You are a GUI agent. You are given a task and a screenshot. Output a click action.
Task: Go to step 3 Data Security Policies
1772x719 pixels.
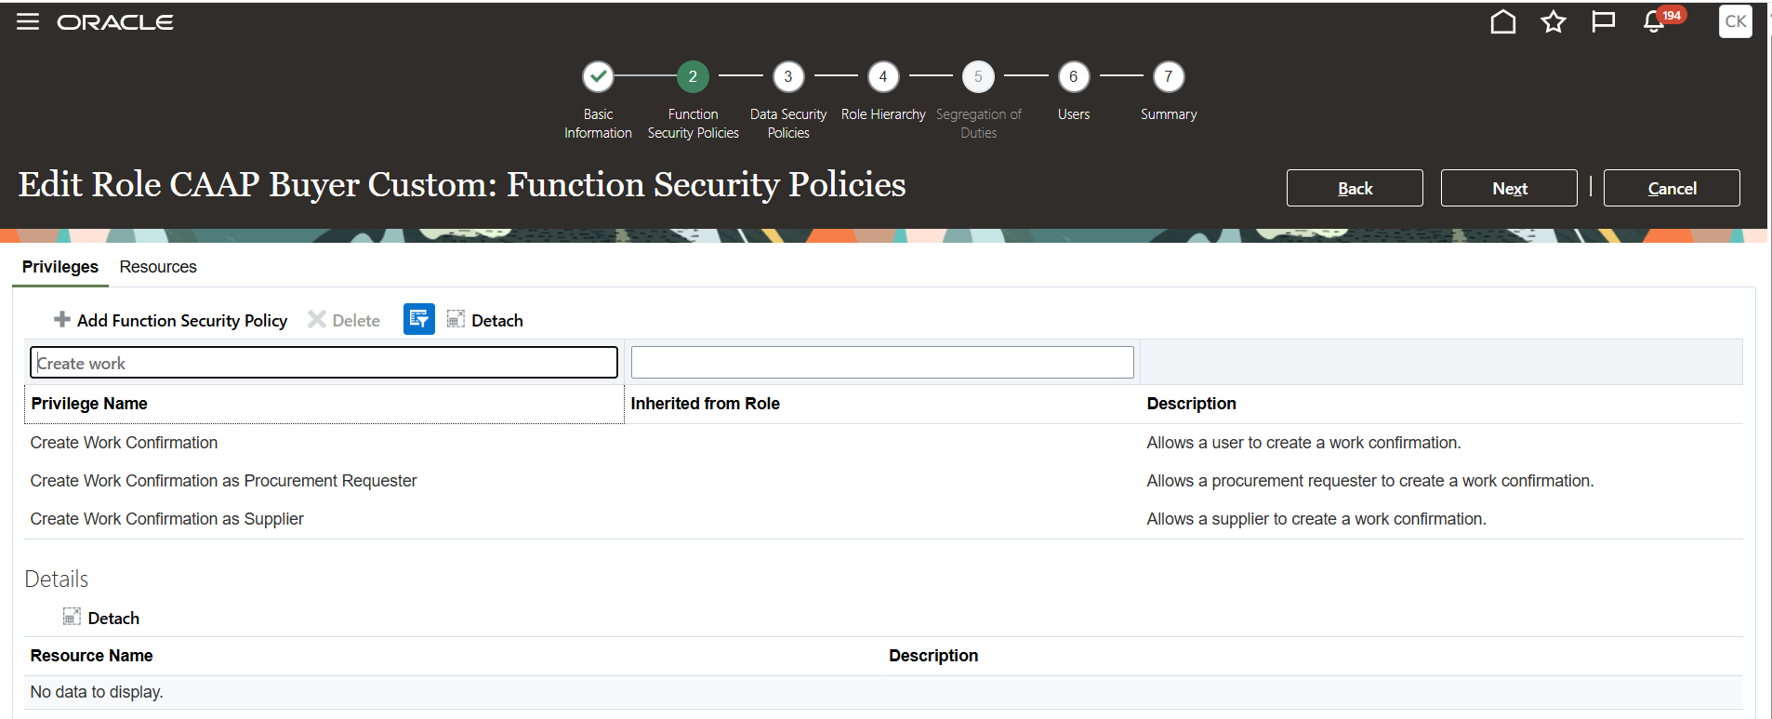point(788,76)
